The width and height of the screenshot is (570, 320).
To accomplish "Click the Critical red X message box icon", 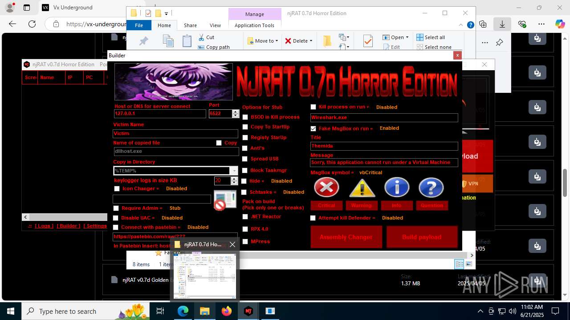I will point(326,187).
